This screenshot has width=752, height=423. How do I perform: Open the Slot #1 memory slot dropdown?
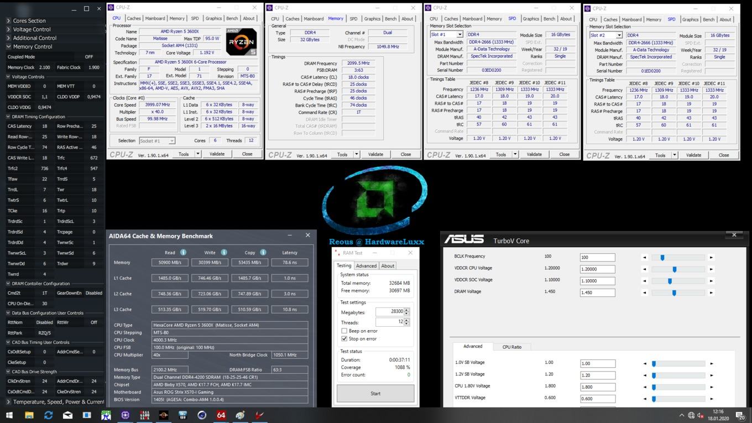(x=459, y=34)
